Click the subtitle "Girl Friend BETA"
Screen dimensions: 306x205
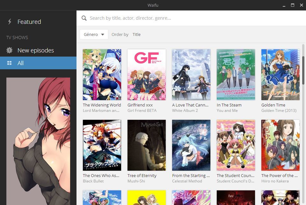(x=142, y=111)
